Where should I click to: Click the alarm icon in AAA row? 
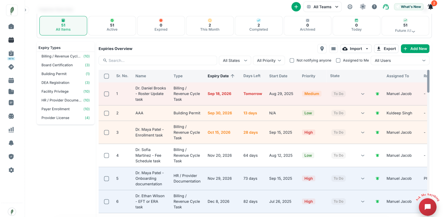click(377, 113)
